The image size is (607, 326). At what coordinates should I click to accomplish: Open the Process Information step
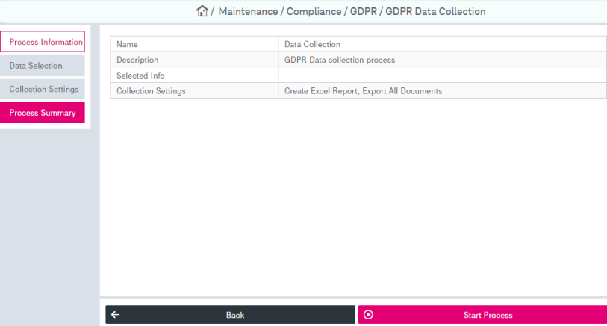tap(43, 41)
